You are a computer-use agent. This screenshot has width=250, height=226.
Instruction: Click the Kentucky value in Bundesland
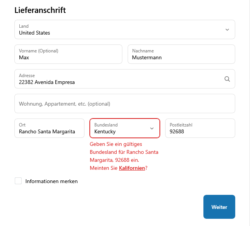[x=105, y=132]
